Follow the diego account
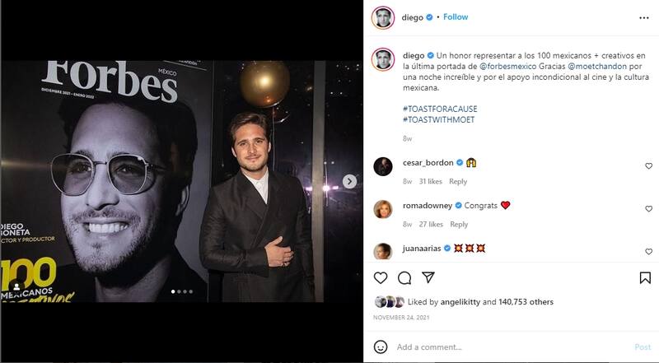Image resolution: width=659 pixels, height=363 pixels. coord(456,16)
